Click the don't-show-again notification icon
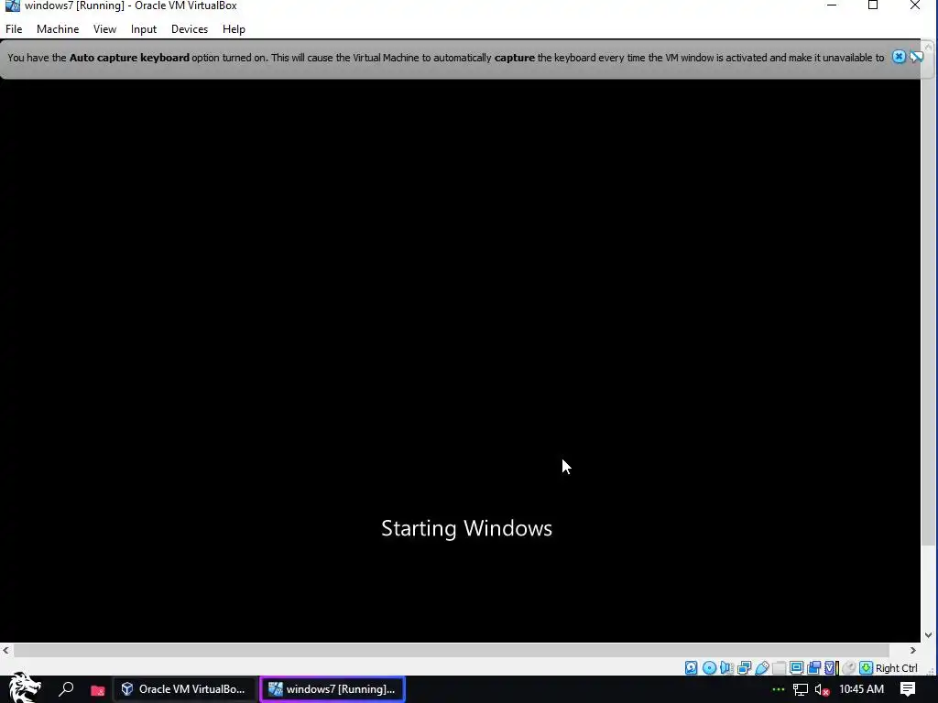Viewport: 938px width, 703px height. pos(916,57)
